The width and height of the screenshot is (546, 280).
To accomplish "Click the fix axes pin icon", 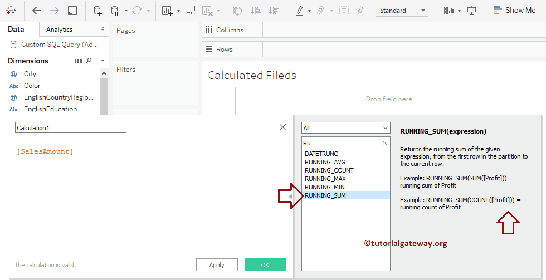I will coord(361,11).
